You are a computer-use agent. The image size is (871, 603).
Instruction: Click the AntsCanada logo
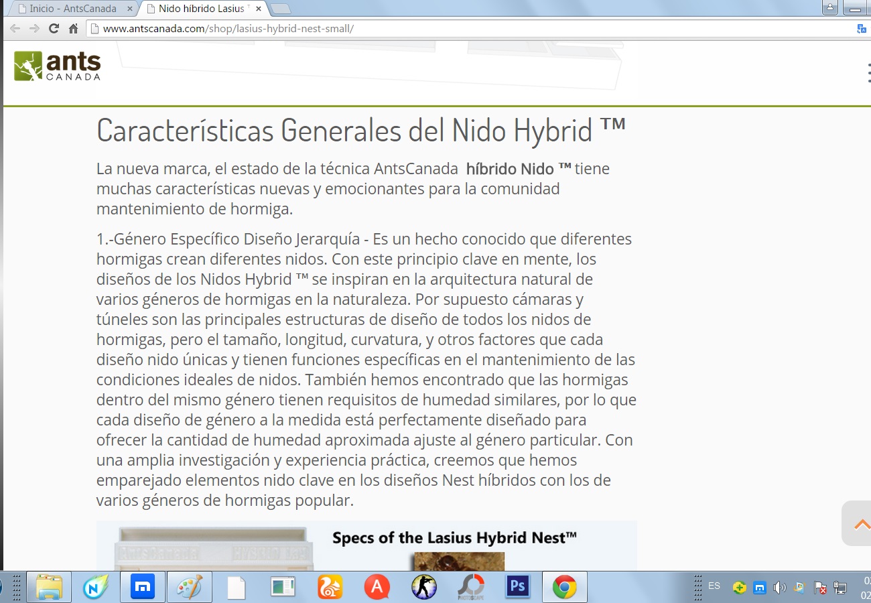coord(58,66)
